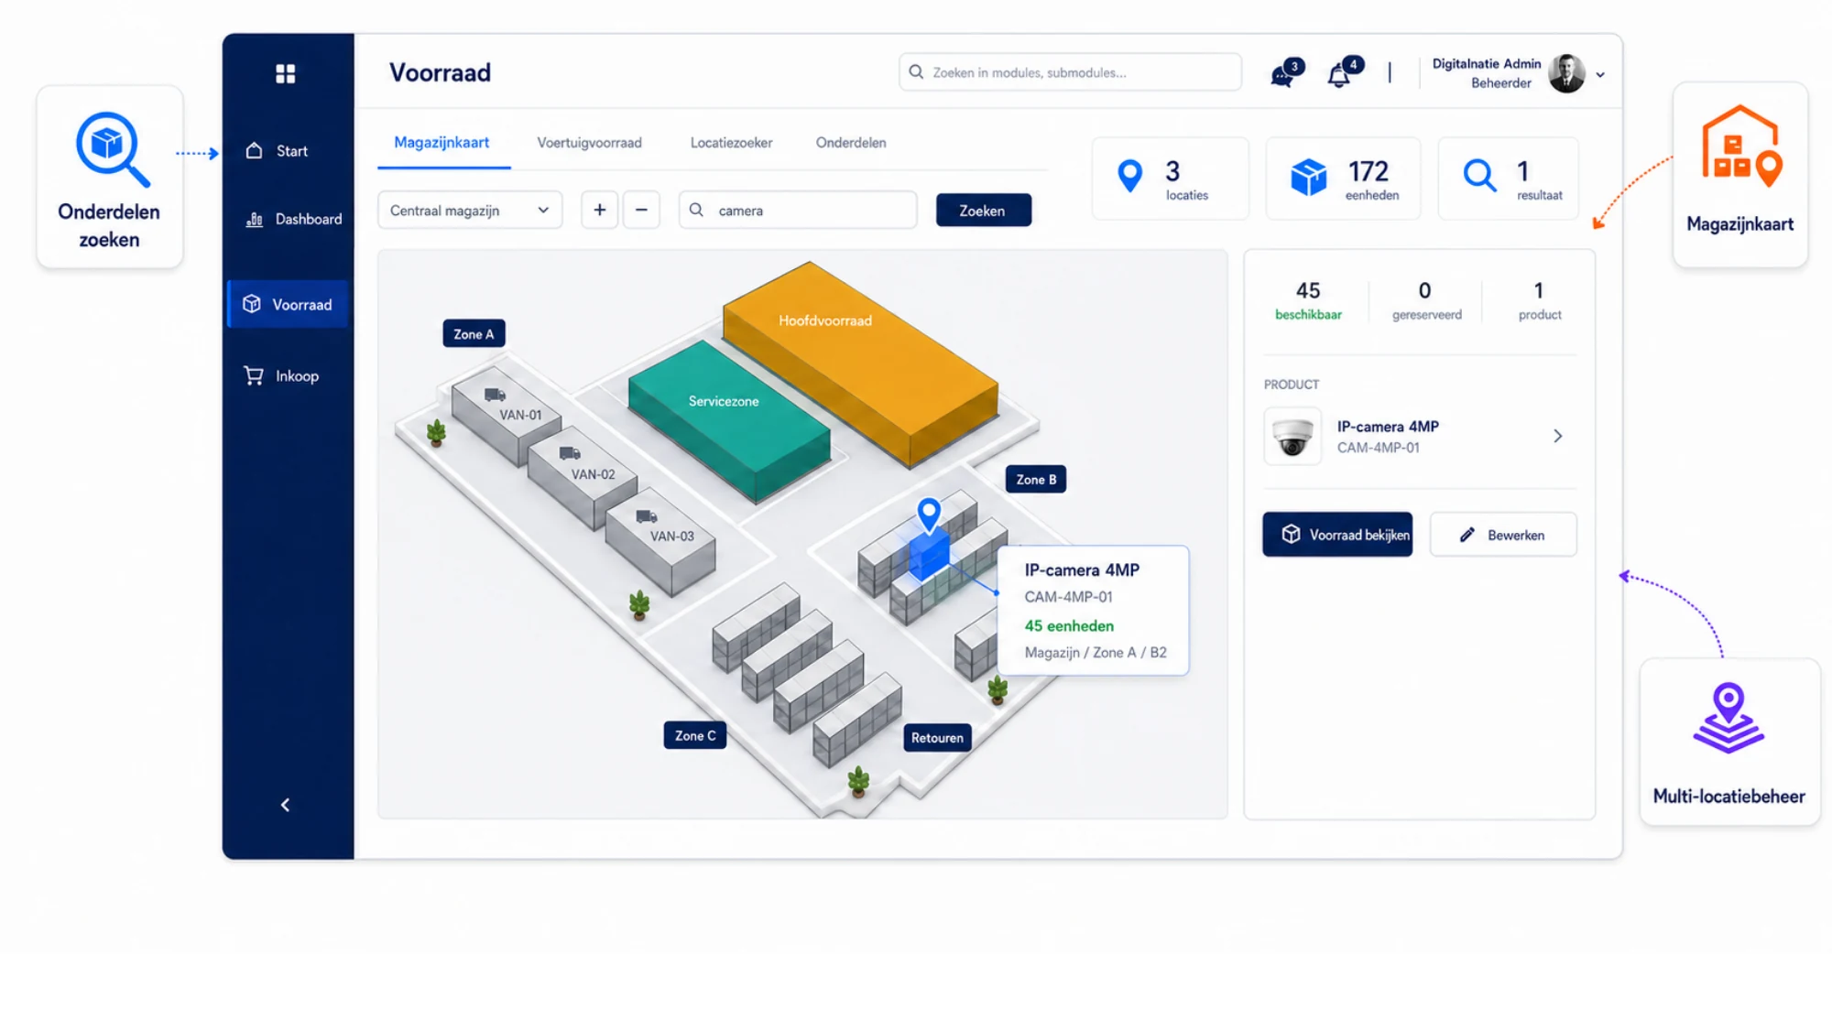Image resolution: width=1832 pixels, height=1030 pixels.
Task: Click the 172 eenheden box icon
Action: click(1308, 177)
